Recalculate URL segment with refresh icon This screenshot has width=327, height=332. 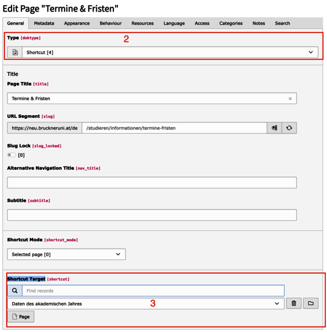[x=289, y=128]
